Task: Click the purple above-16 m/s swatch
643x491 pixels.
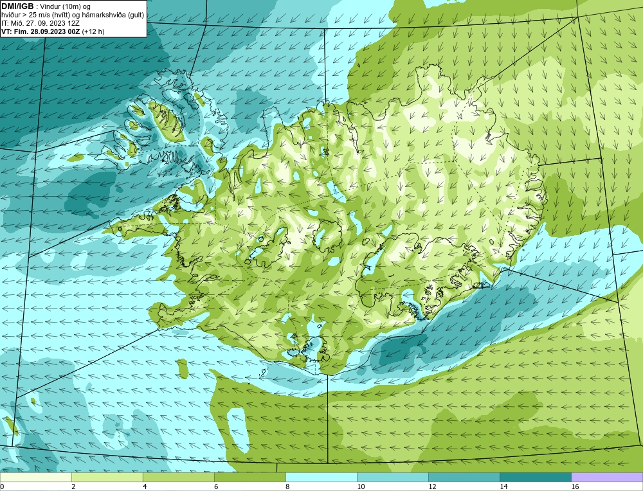Action: [607, 477]
